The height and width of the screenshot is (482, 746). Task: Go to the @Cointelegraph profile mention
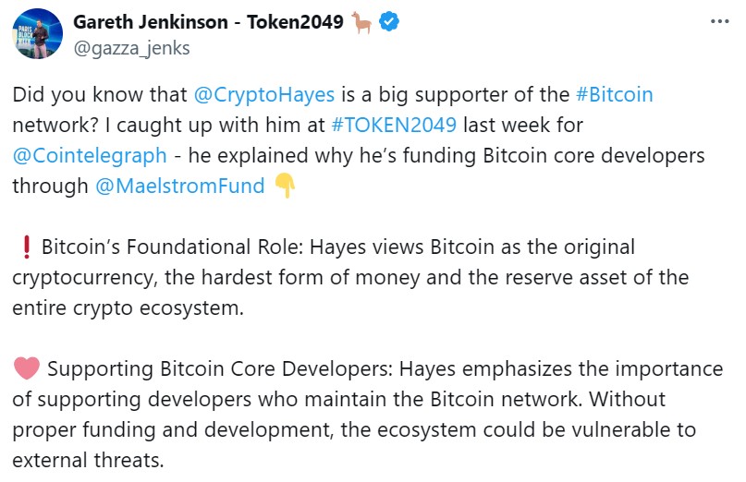point(90,155)
